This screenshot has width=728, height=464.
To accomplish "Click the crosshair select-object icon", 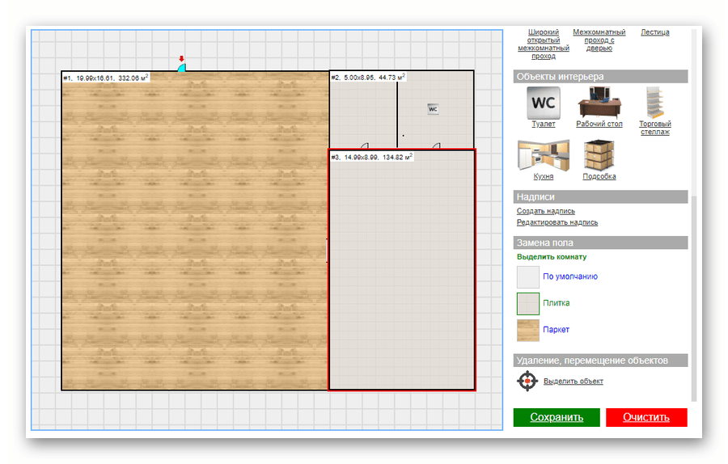I will point(527,381).
